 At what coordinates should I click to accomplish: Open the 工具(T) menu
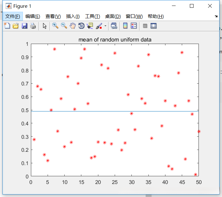(92, 16)
